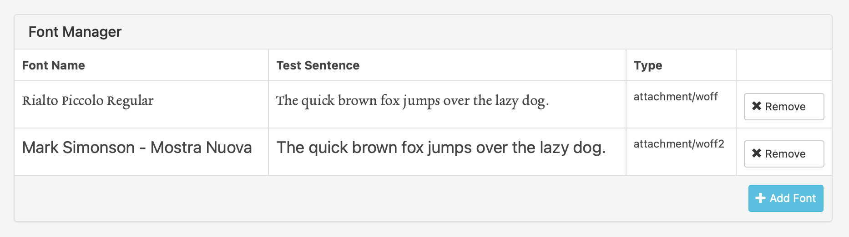The image size is (849, 237).
Task: Click the X icon in Mostra Nuova row
Action: coord(757,153)
